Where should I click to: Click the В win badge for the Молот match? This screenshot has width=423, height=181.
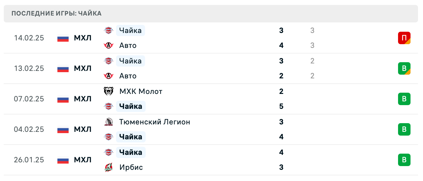tap(404, 99)
